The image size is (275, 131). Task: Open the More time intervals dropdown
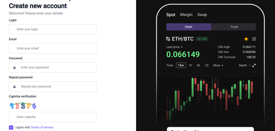pos(218,65)
